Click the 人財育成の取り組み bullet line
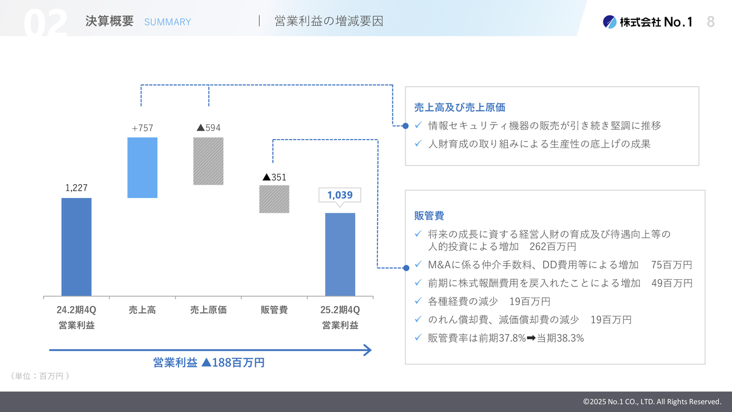 point(539,144)
